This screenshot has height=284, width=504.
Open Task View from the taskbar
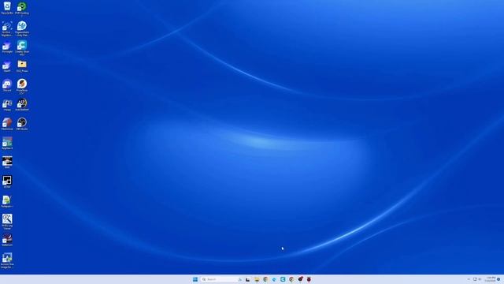point(248,279)
